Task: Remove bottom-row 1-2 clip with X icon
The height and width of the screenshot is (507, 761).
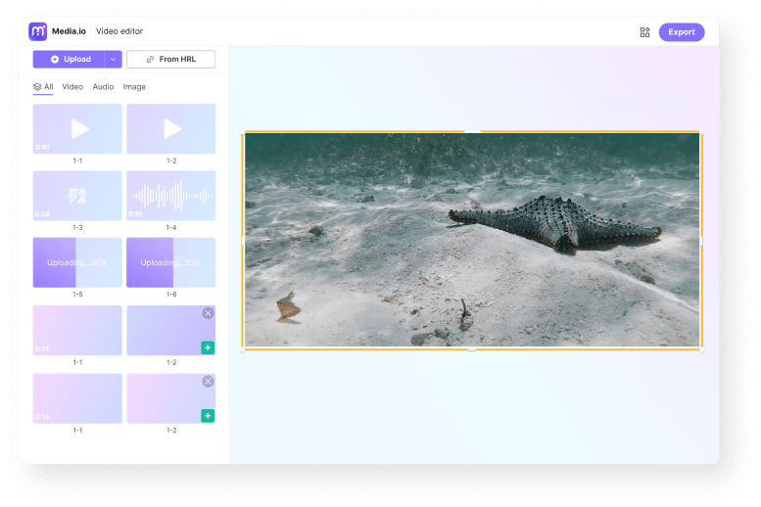Action: (208, 382)
